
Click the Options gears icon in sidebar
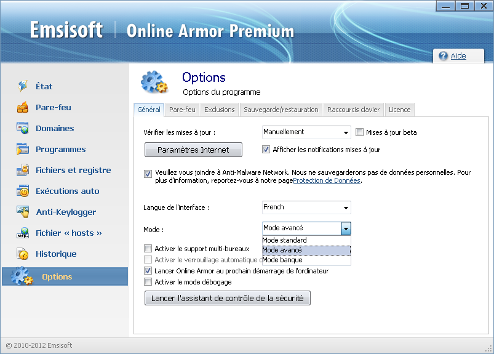22,276
